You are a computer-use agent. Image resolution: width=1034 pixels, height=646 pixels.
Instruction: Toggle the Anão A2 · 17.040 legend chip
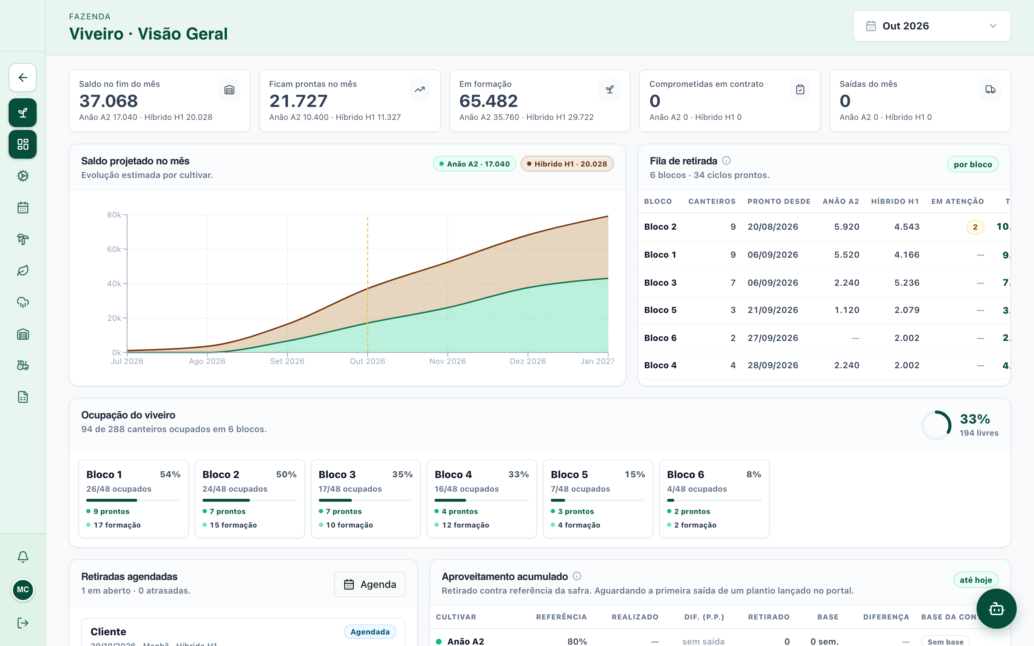[x=474, y=164]
